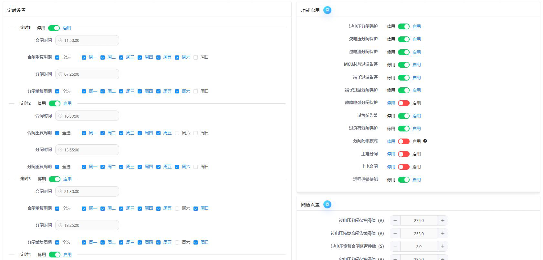Viewport: 543px width, 260px height.
Task: Toggle the 定时2 enable switch
Action: tap(55, 103)
